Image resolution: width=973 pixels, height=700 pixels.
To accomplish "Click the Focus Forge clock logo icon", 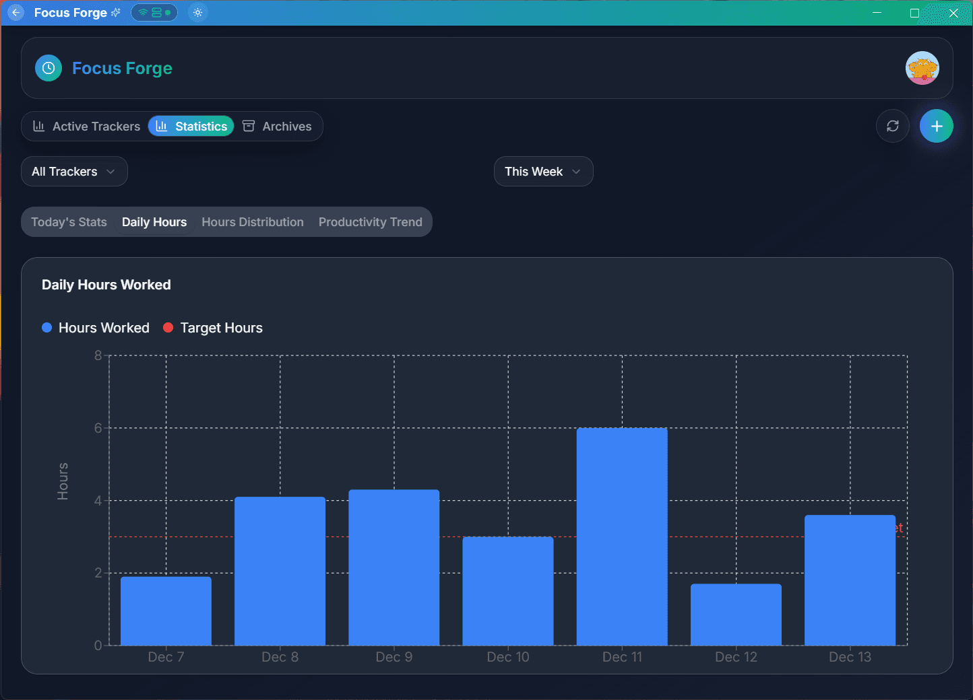I will coord(48,68).
